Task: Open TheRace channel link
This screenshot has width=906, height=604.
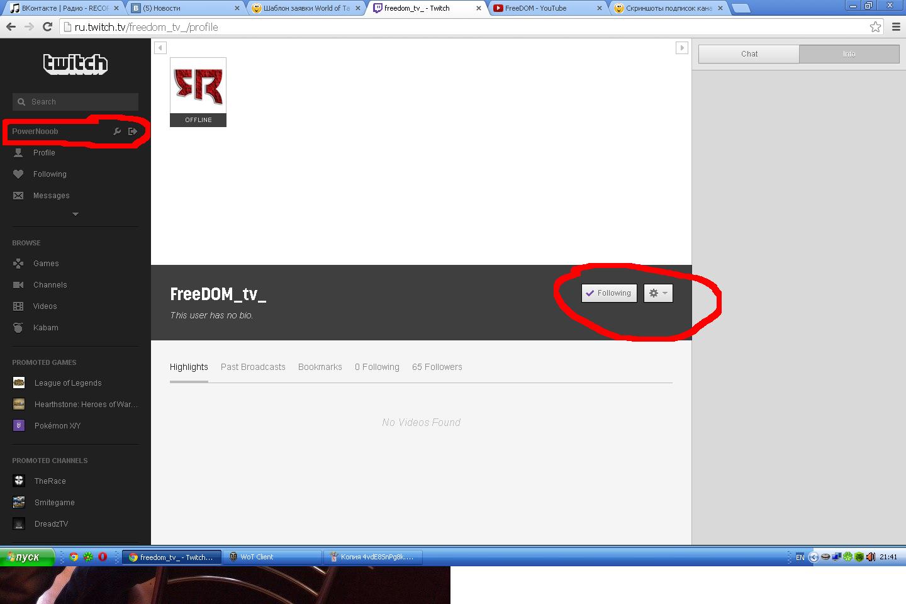Action: click(x=50, y=481)
